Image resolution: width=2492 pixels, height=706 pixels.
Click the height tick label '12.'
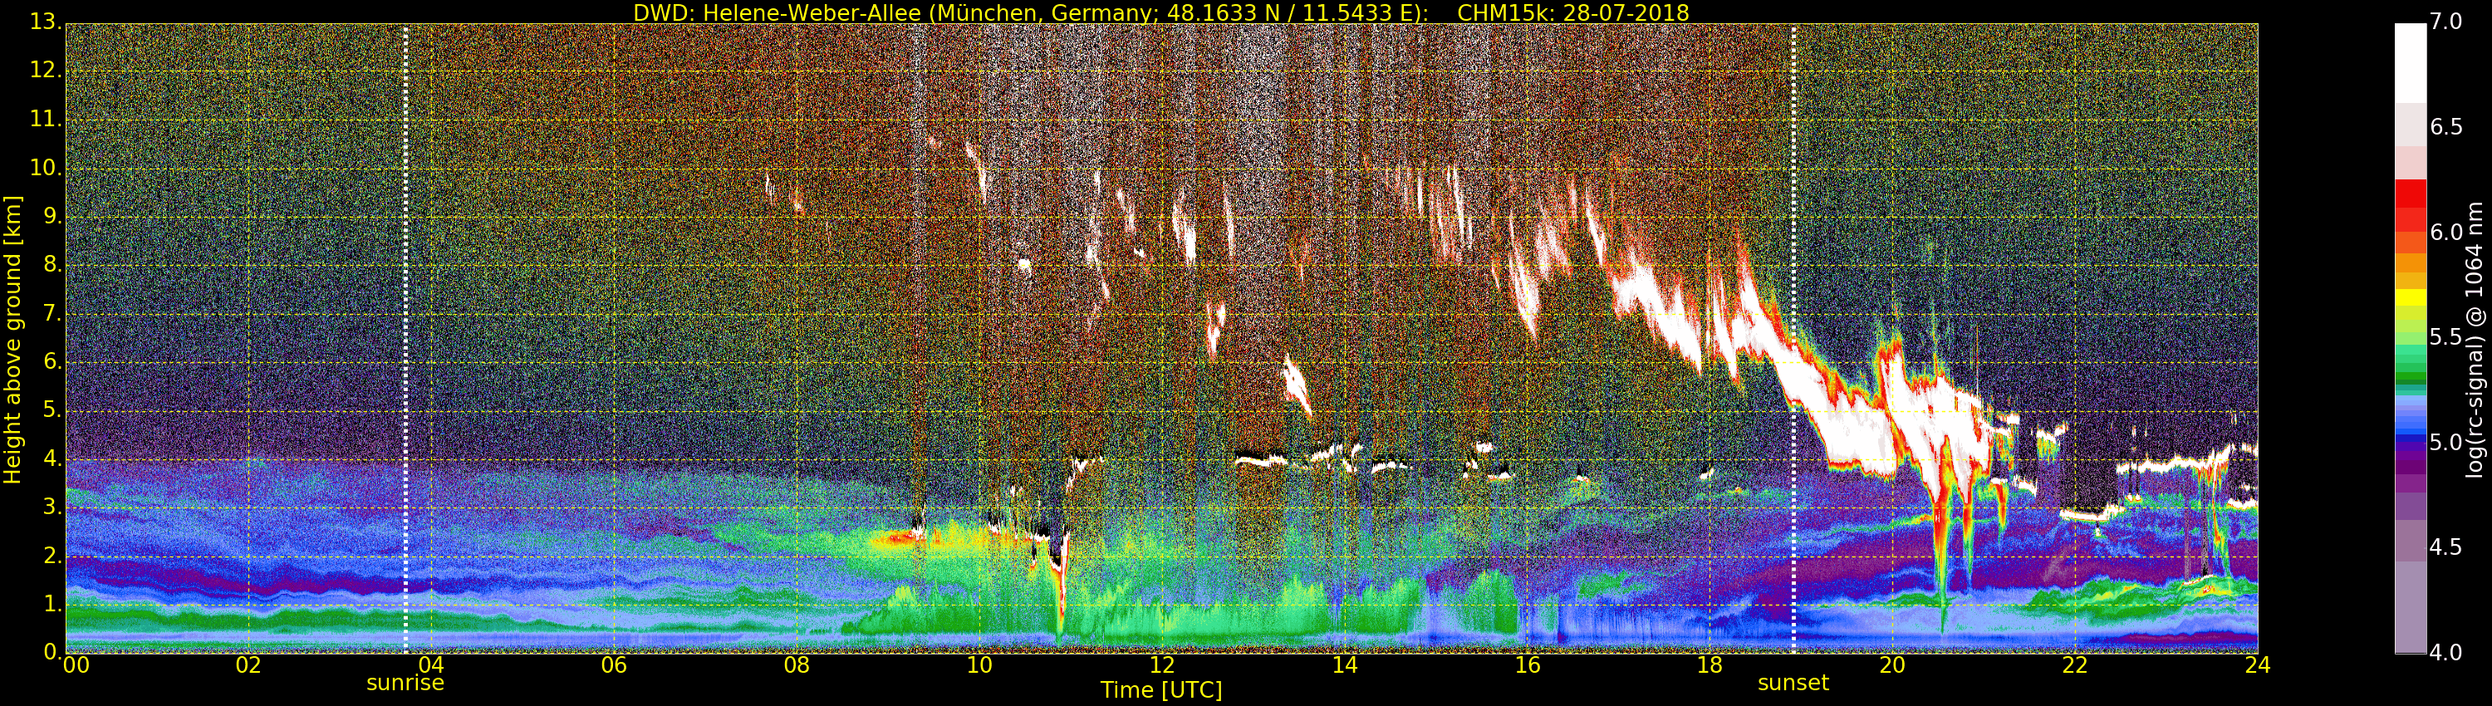tap(46, 70)
